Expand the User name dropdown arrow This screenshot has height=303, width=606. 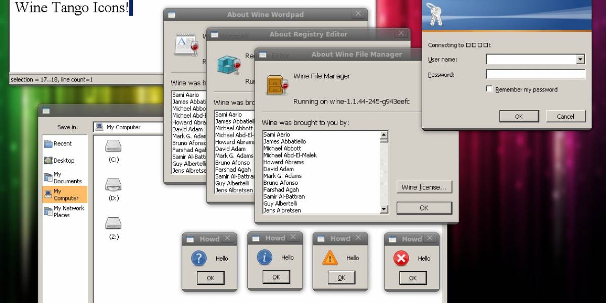pyautogui.click(x=580, y=60)
